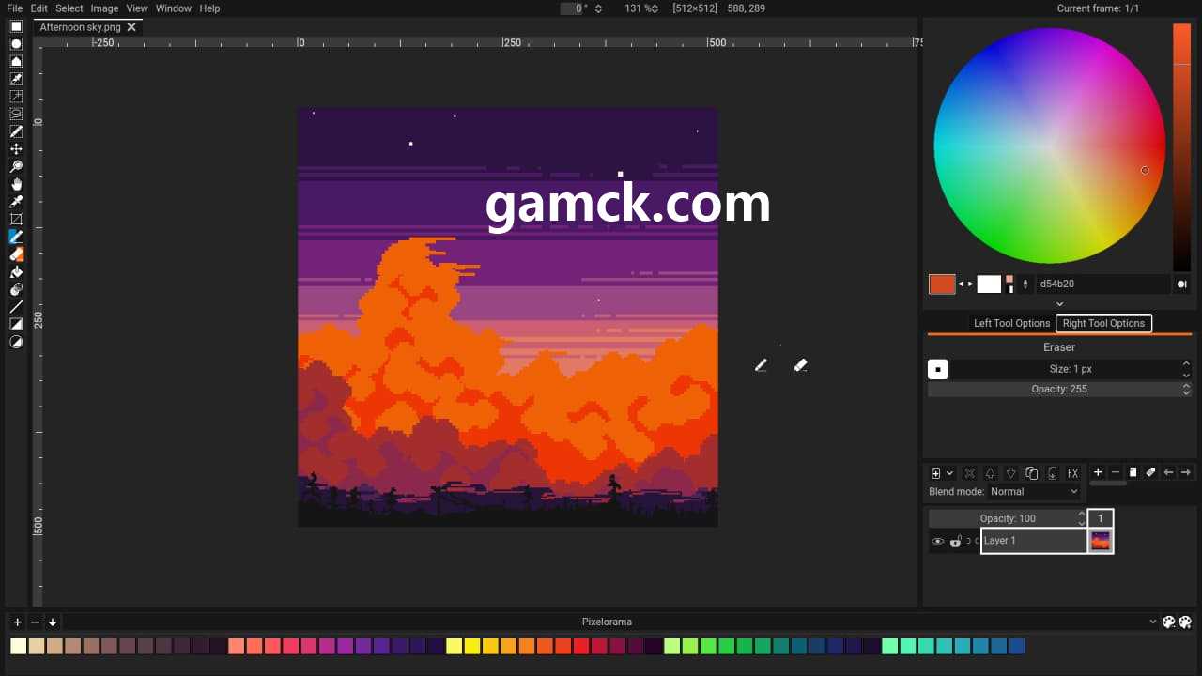Add a new frame with plus
Screen dimensions: 1202x676
pos(1098,472)
